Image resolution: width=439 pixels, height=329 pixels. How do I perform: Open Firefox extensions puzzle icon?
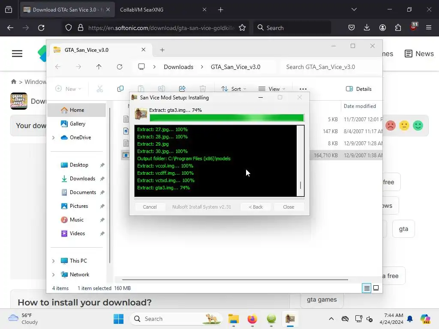pos(398,27)
